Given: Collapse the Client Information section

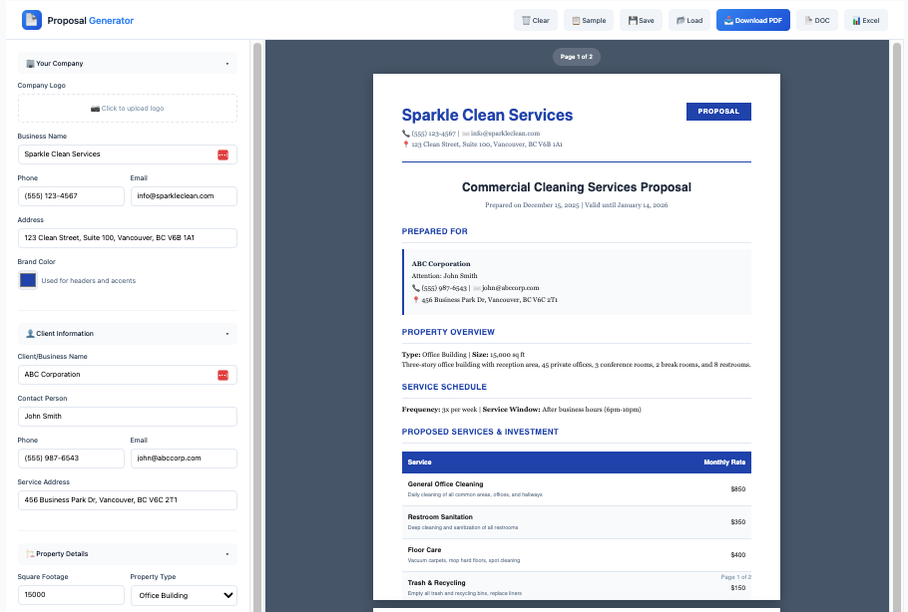Looking at the screenshot, I should (x=227, y=333).
